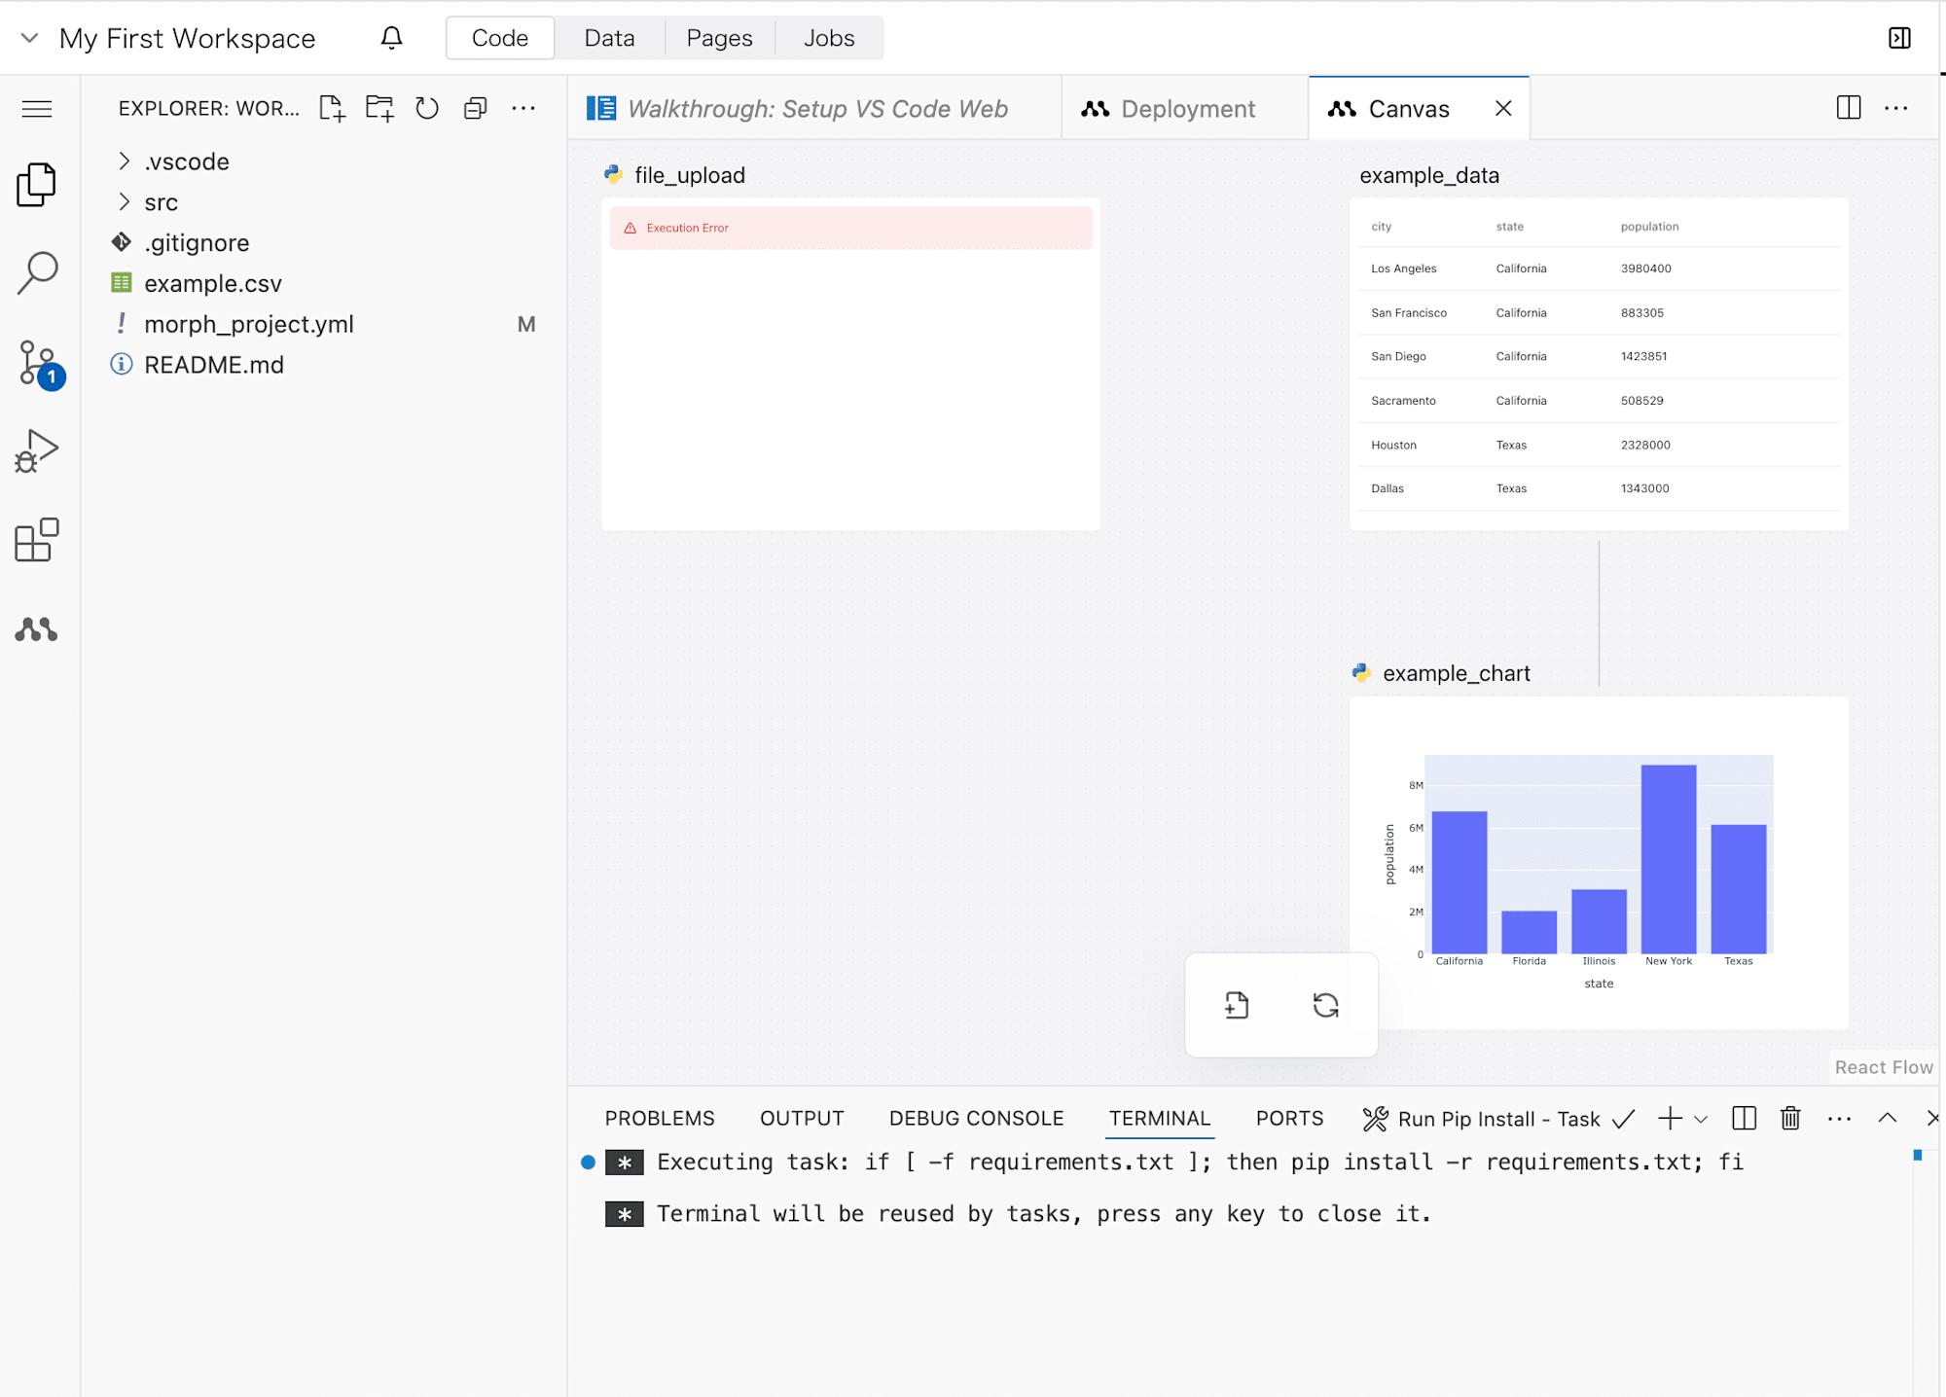Image resolution: width=1946 pixels, height=1397 pixels.
Task: Expand the workspace switcher chevron
Action: point(29,38)
